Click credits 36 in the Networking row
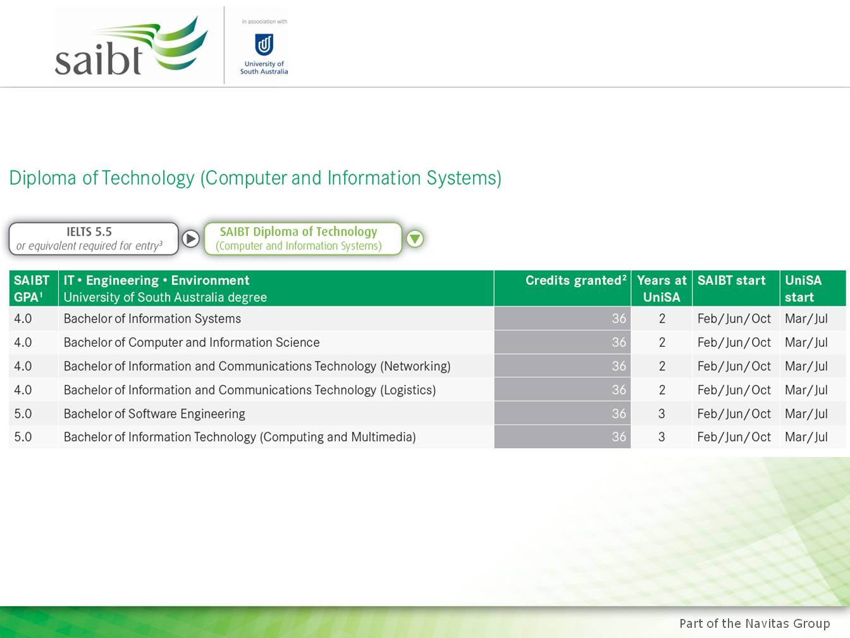The height and width of the screenshot is (638, 850). [x=619, y=366]
